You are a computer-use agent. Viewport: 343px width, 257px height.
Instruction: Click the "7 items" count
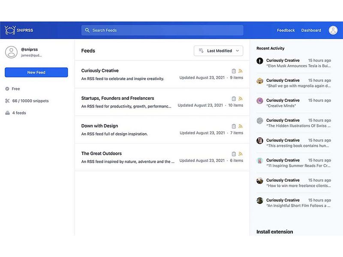[237, 133]
